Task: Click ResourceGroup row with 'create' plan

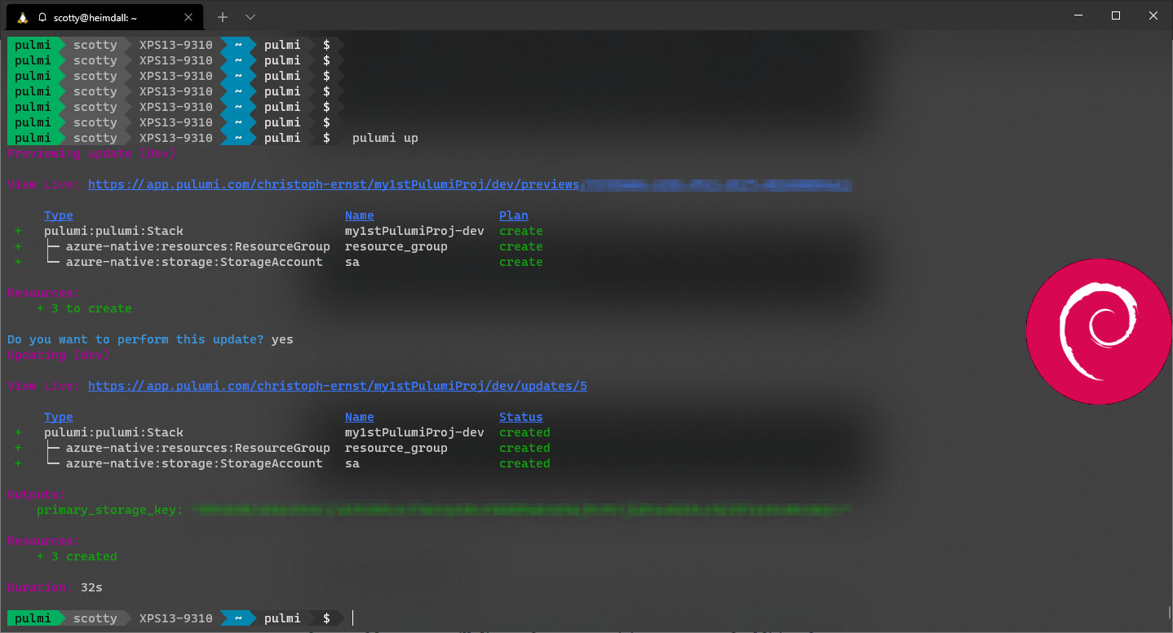Action: [278, 246]
